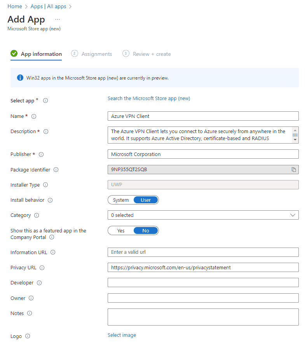Click into the Information URL field

203,252
